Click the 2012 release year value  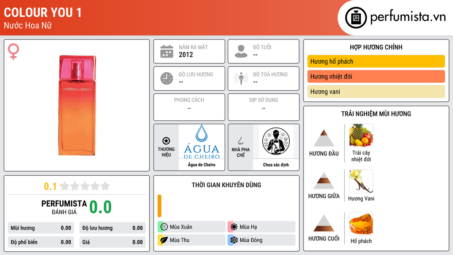pyautogui.click(x=186, y=54)
